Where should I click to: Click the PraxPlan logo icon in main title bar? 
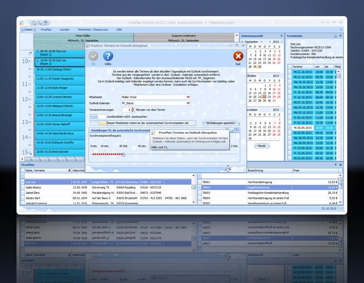click(x=21, y=23)
